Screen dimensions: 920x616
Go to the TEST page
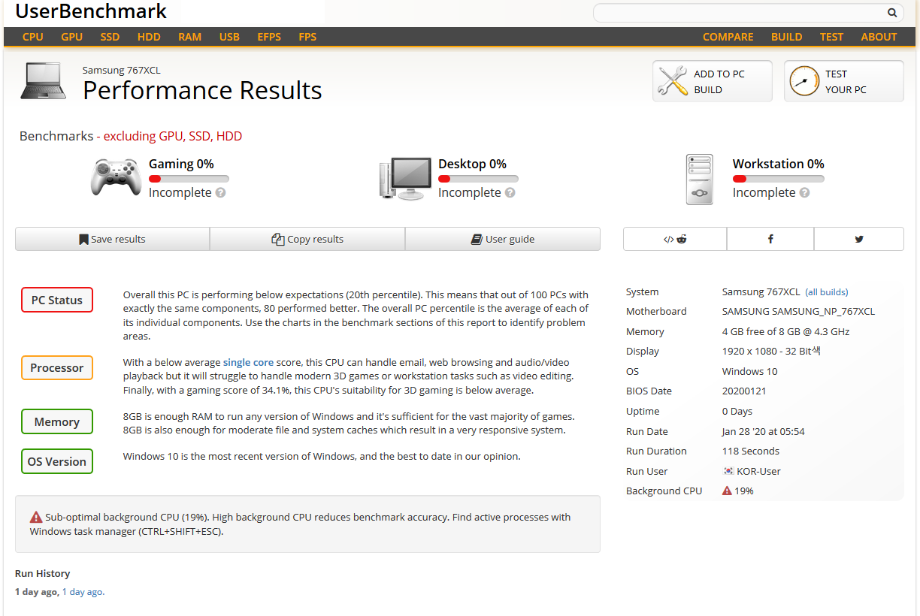click(x=831, y=37)
